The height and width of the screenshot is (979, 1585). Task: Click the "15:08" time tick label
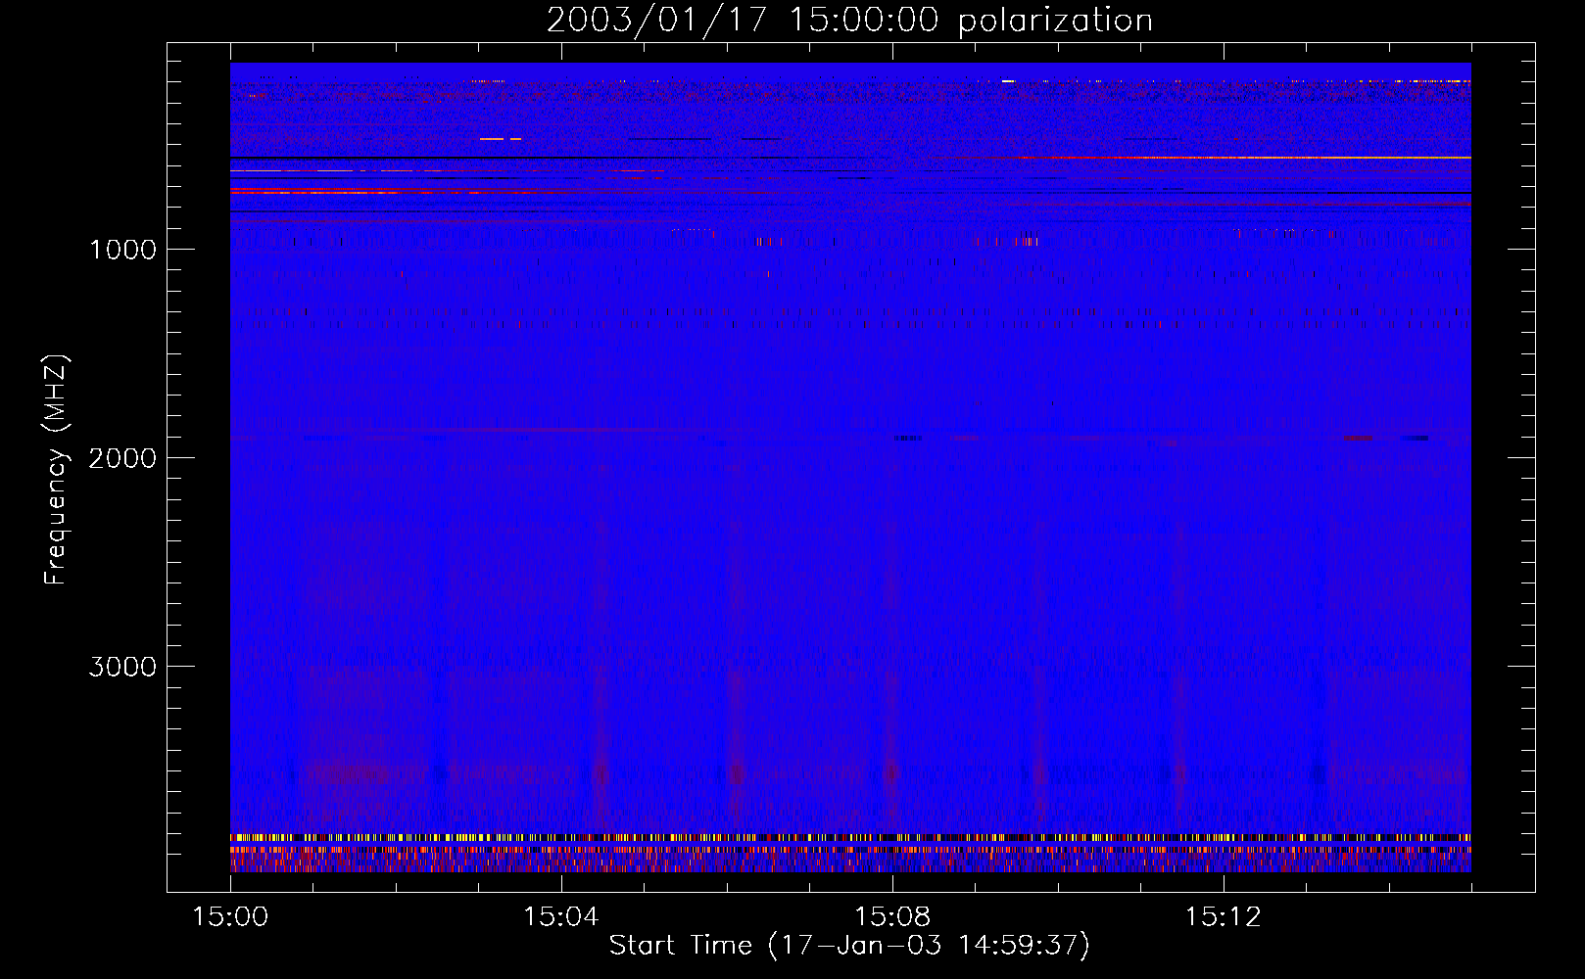coord(892,917)
